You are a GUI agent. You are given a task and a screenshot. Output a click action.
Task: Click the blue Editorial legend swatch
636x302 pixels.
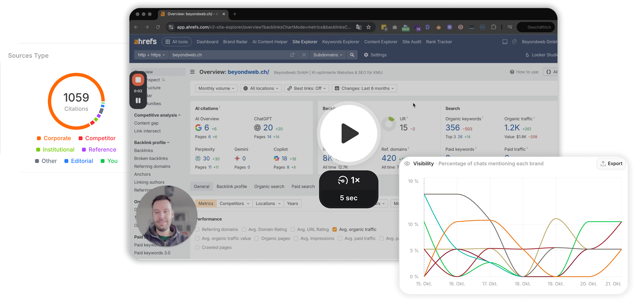point(66,161)
